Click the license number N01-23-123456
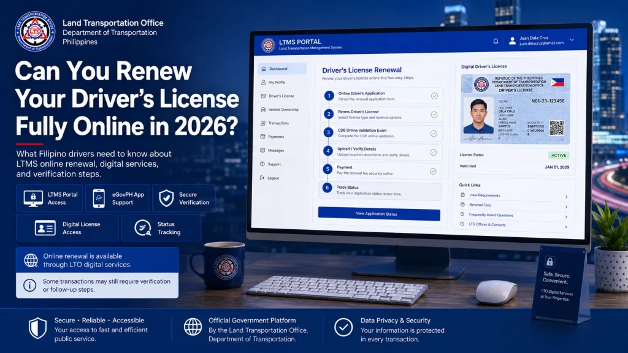The width and height of the screenshot is (628, 353). tap(548, 101)
